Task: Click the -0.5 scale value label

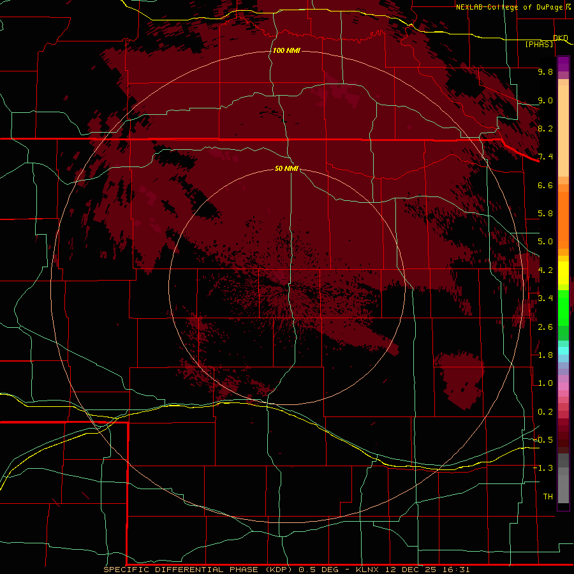Action: click(x=543, y=439)
